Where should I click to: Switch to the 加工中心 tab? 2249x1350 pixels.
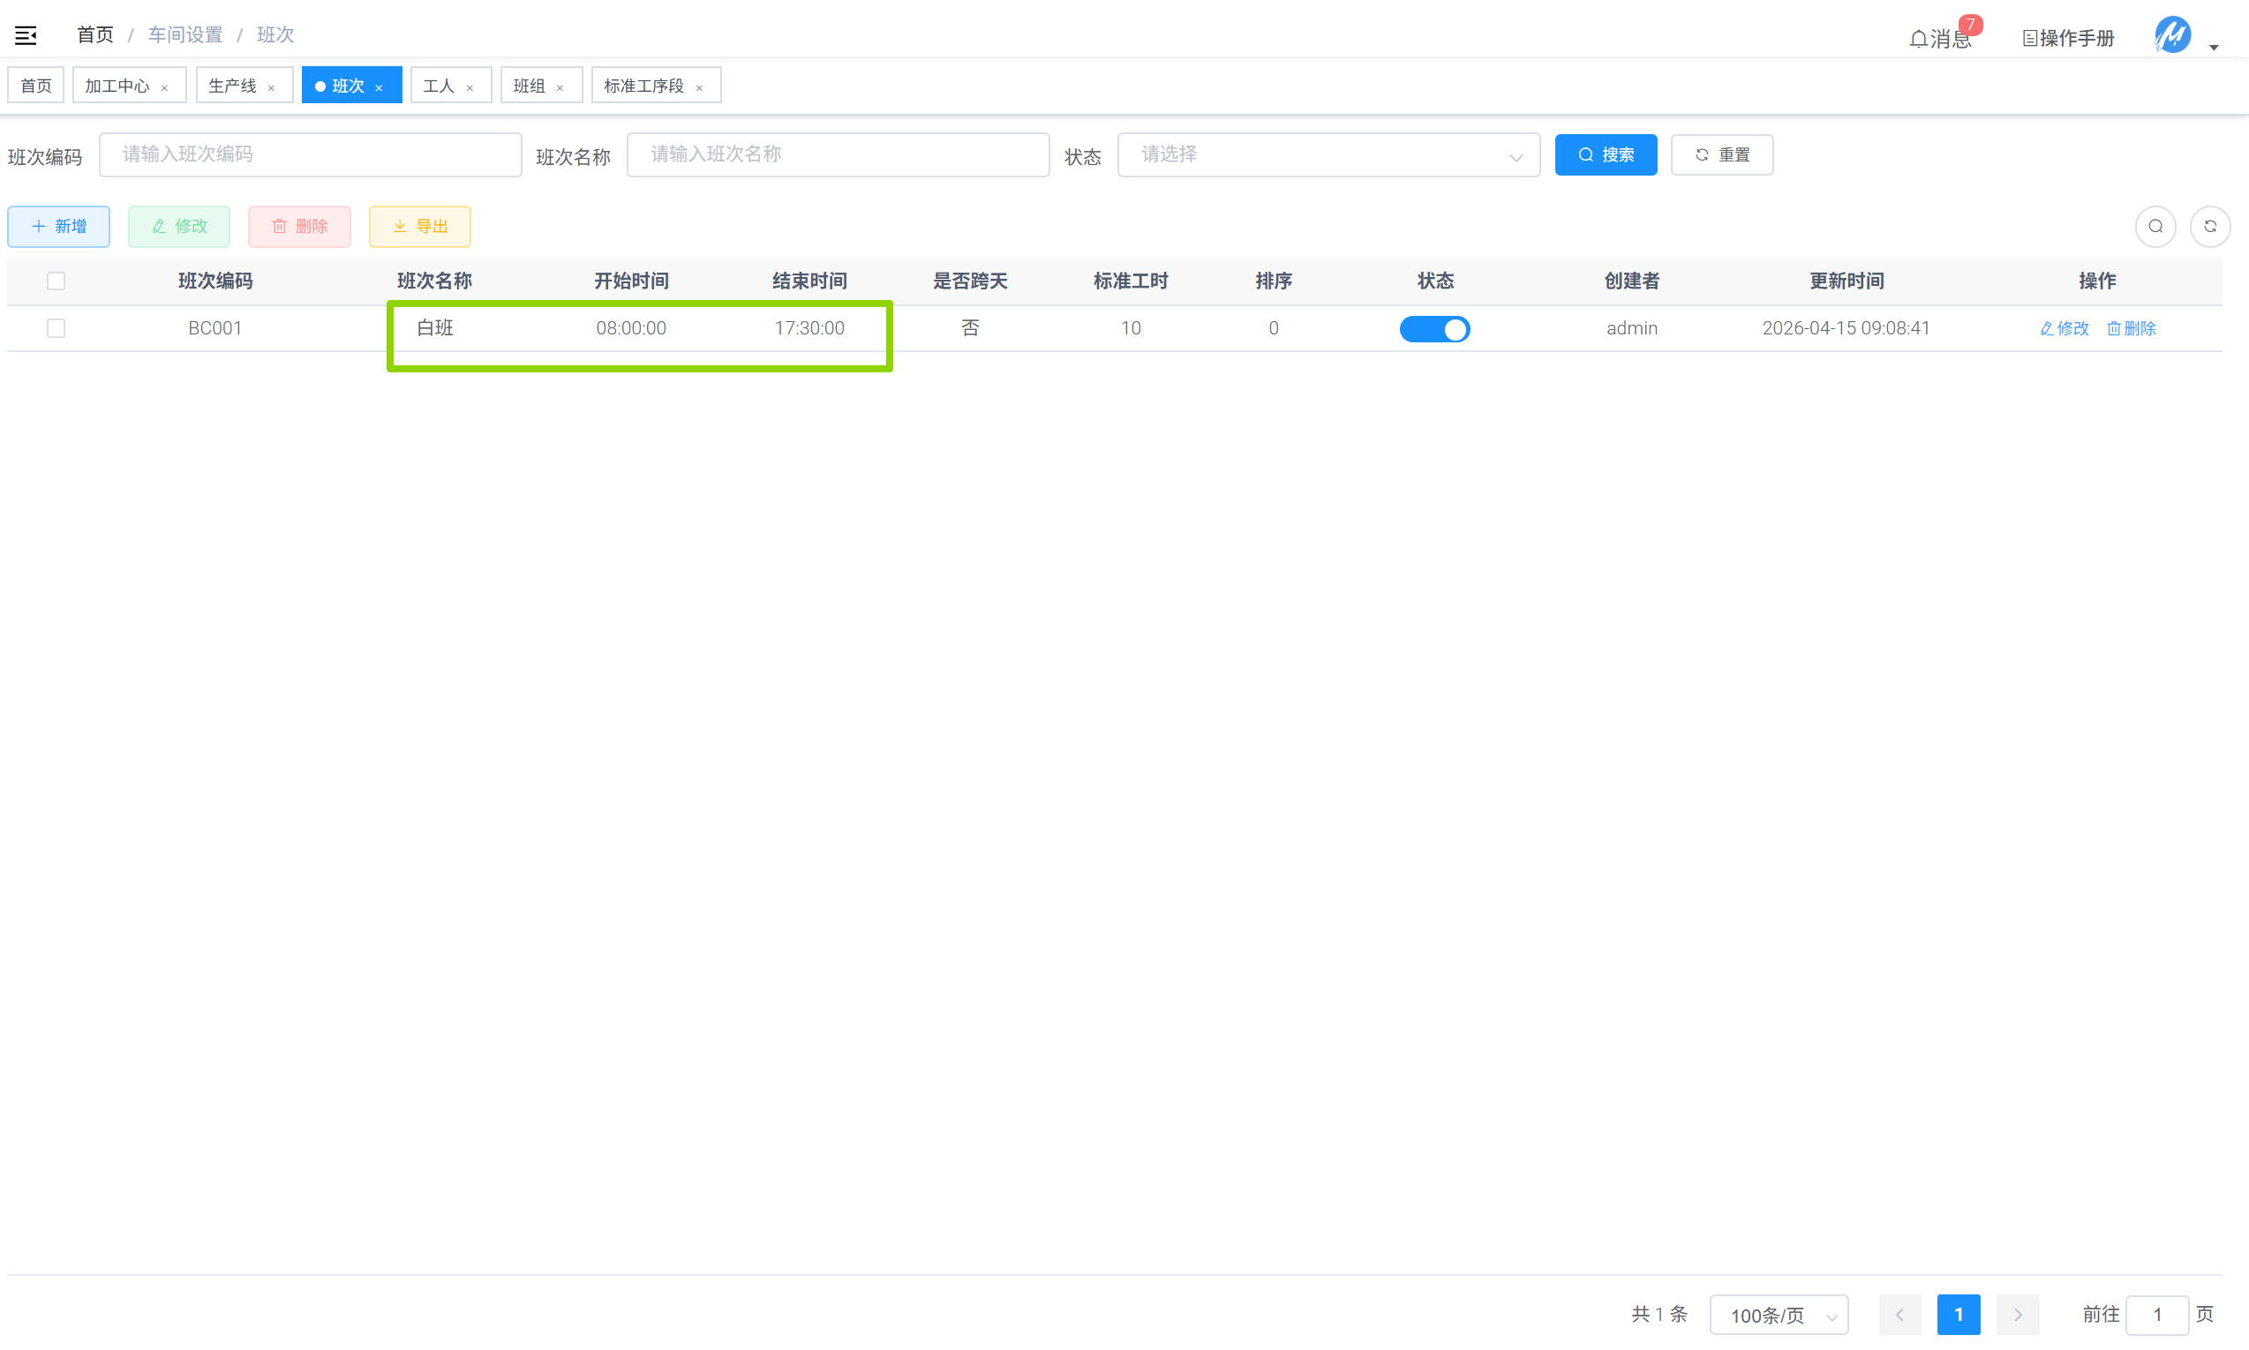[x=117, y=86]
